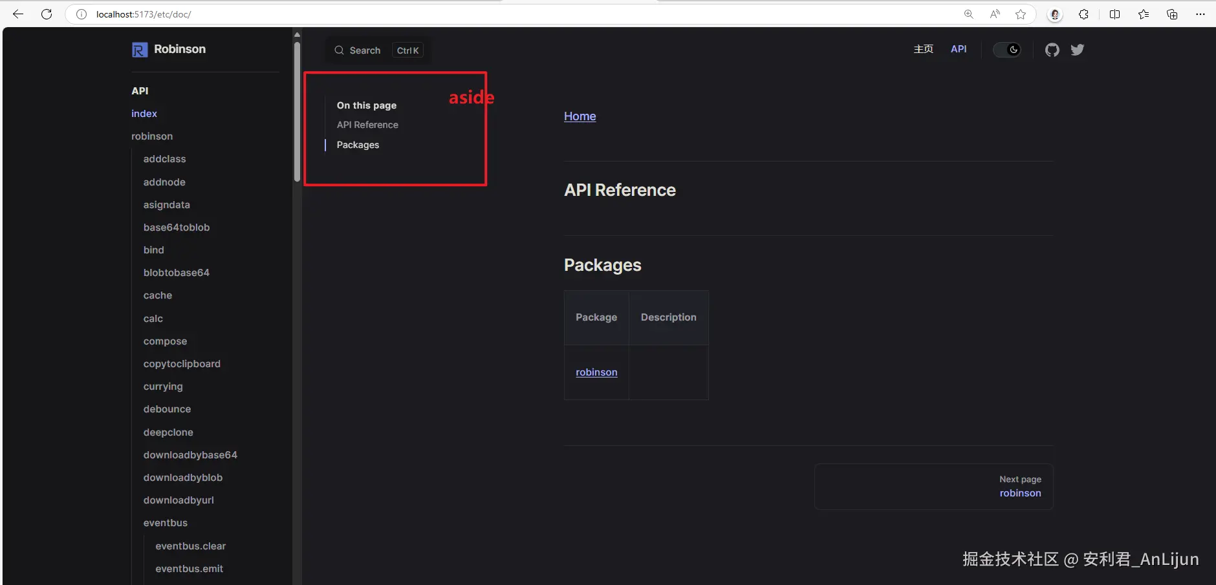The width and height of the screenshot is (1216, 585).
Task: Open the robinson sidebar item
Action: (152, 136)
